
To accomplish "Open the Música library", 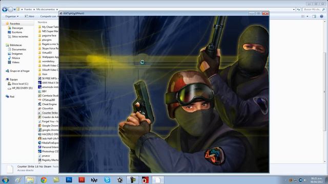I will pos(16,58).
